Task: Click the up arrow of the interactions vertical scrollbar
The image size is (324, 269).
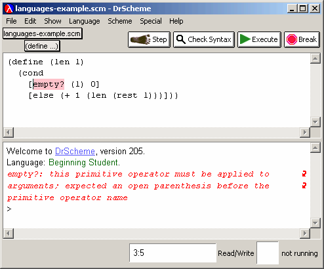Action: [315, 148]
